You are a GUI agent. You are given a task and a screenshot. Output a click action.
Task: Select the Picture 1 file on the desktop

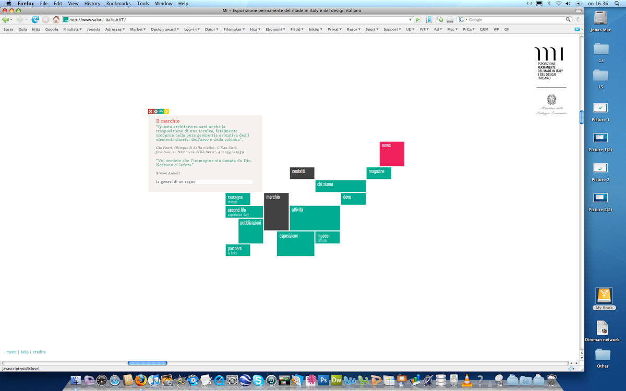tap(600, 111)
